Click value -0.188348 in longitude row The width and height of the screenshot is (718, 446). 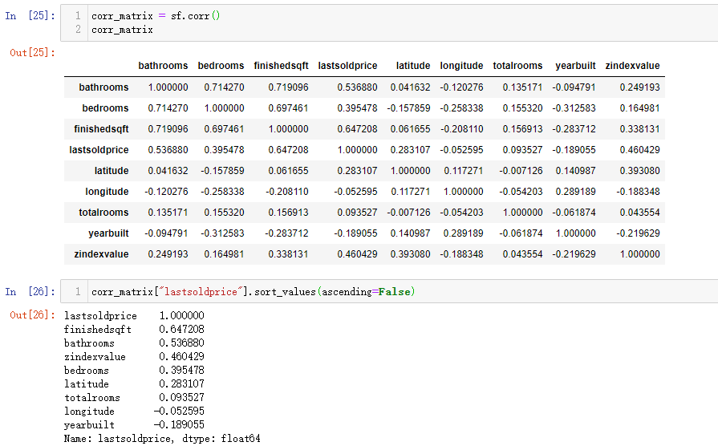[x=638, y=192]
